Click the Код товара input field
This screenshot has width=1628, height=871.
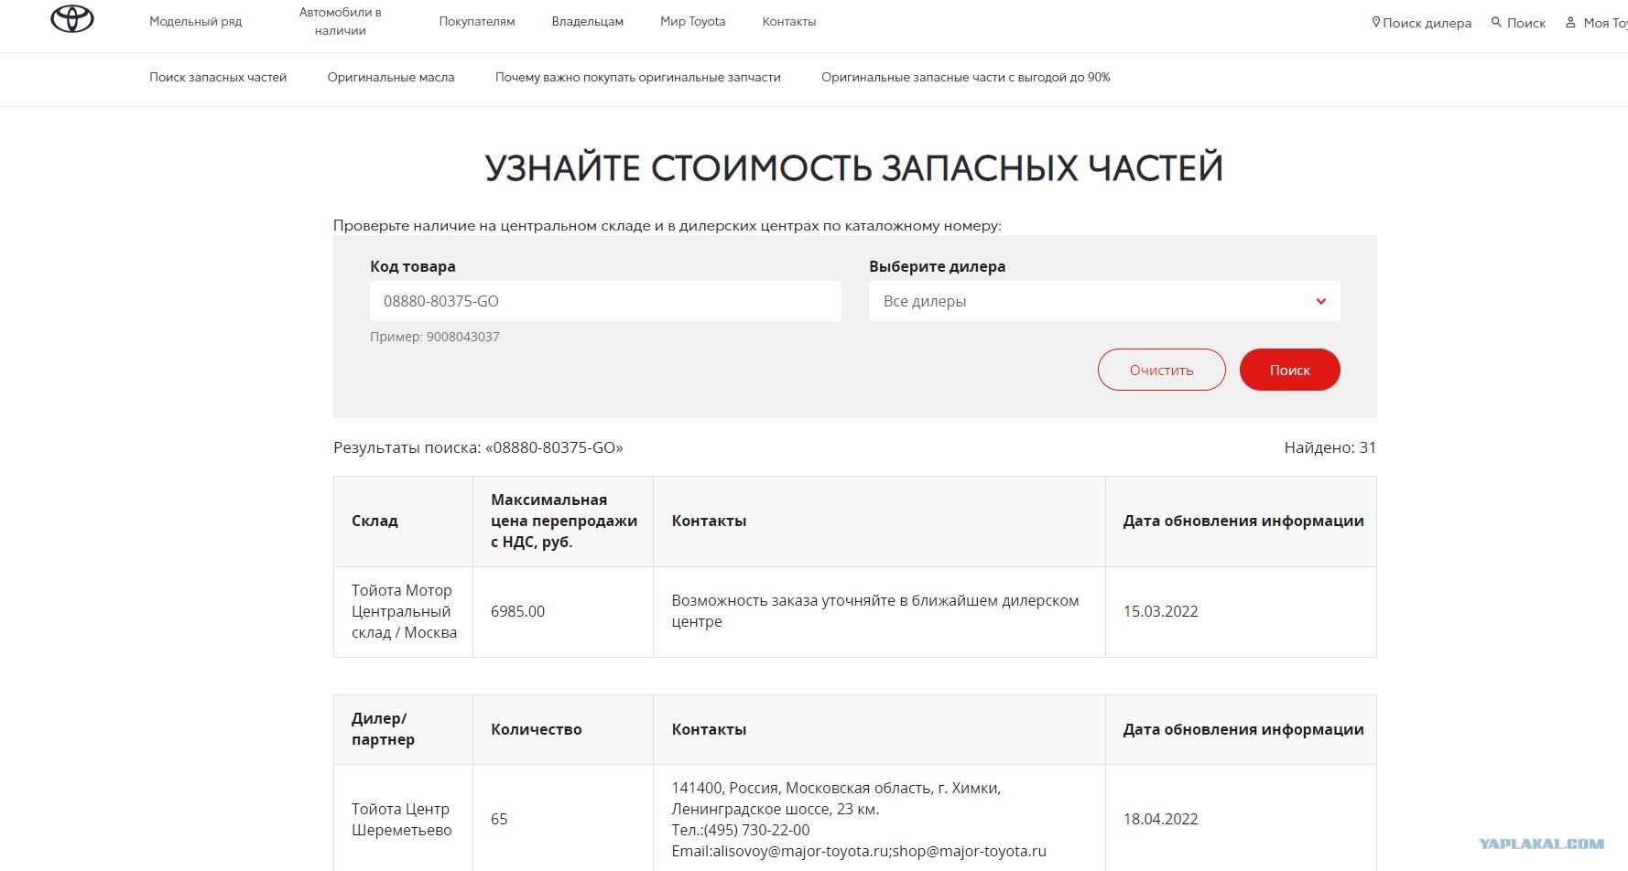pos(605,301)
